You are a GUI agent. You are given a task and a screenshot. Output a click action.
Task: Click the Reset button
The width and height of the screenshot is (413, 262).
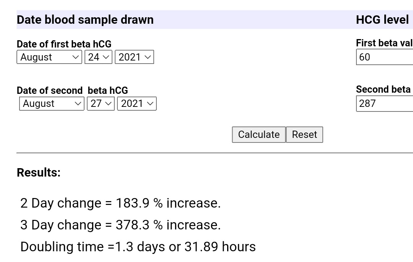(304, 134)
